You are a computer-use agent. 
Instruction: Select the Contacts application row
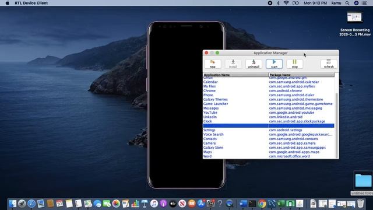[x=269, y=139]
